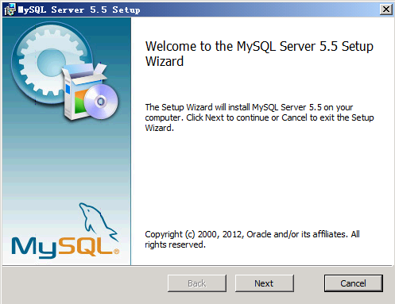This screenshot has height=304, width=395.
Task: Cancel the MySQL setup wizard
Action: tap(354, 283)
